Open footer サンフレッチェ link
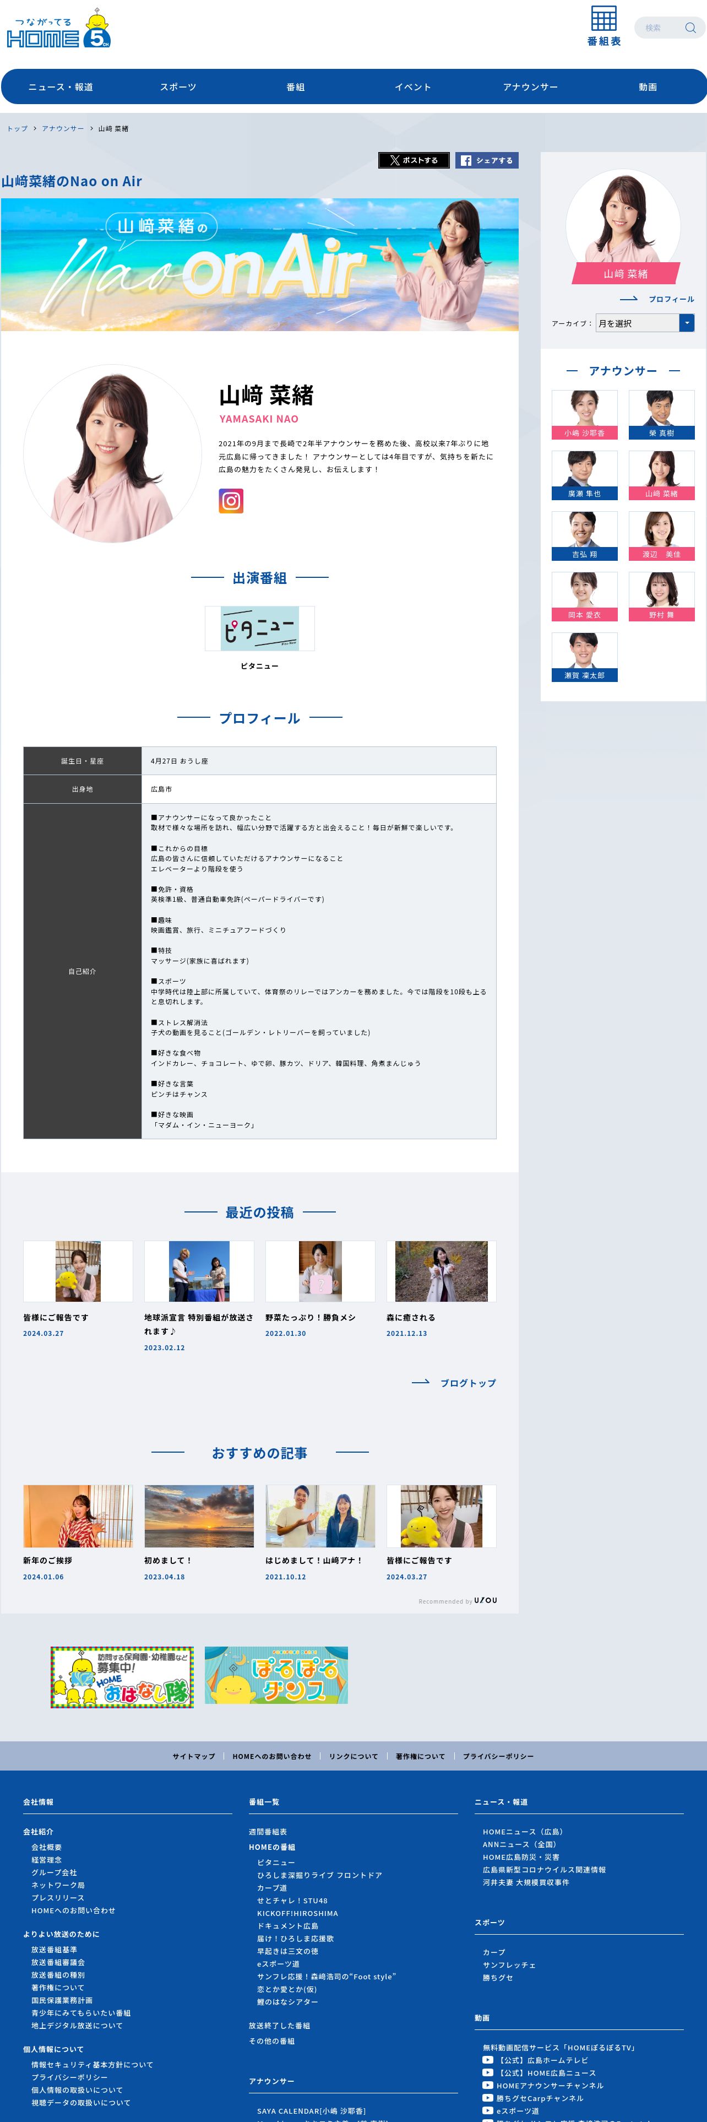Viewport: 707px width, 2122px height. pos(509,1964)
